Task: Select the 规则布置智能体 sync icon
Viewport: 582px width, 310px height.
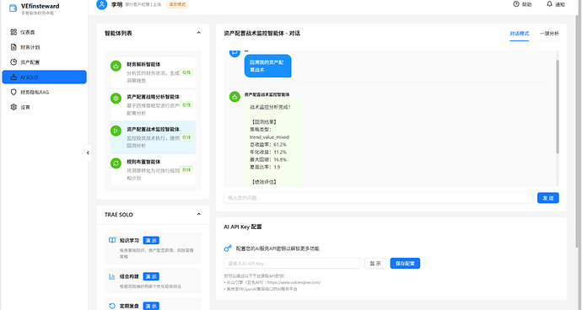Action: tap(116, 163)
